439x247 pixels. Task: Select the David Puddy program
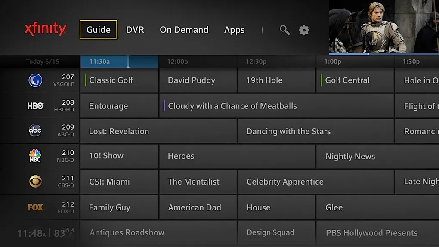tap(198, 80)
